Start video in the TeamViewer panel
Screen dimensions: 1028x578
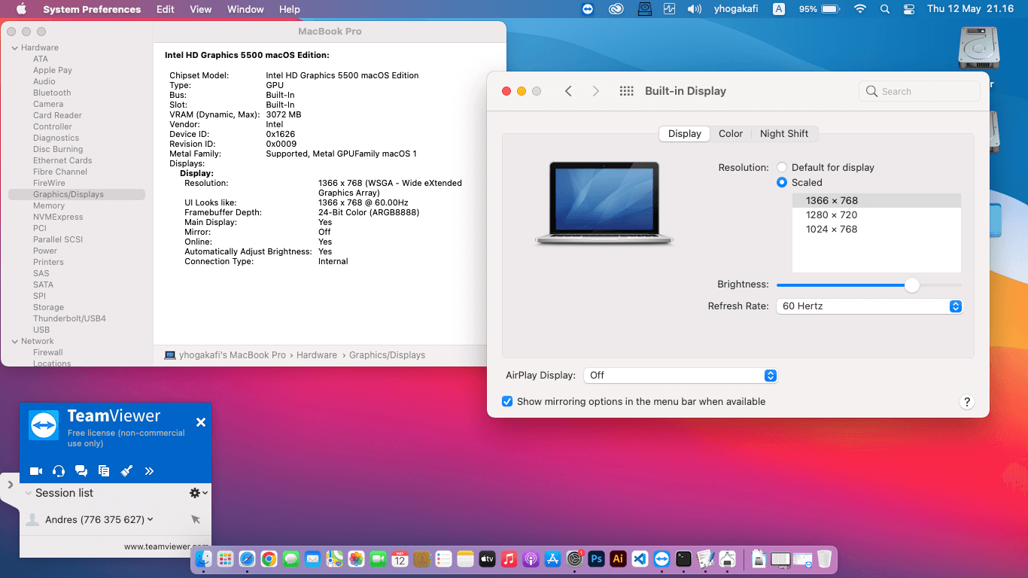(35, 471)
